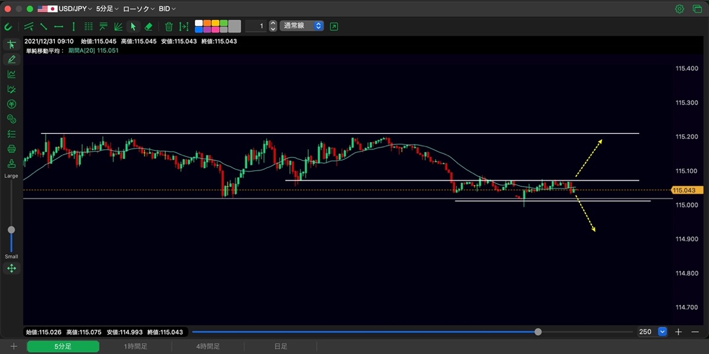Print the chart using printer icon

[11, 149]
